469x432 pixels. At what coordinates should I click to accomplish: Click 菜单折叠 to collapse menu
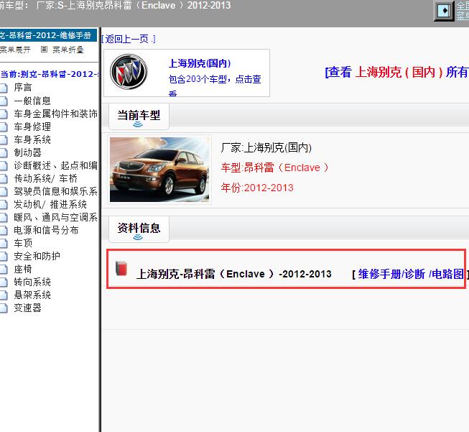coord(68,50)
